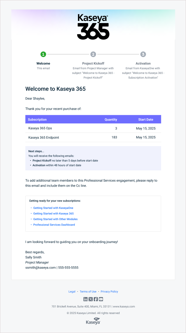186x333 pixels.
Task: Open the Terms of Use footer link
Action: [x=88, y=292]
